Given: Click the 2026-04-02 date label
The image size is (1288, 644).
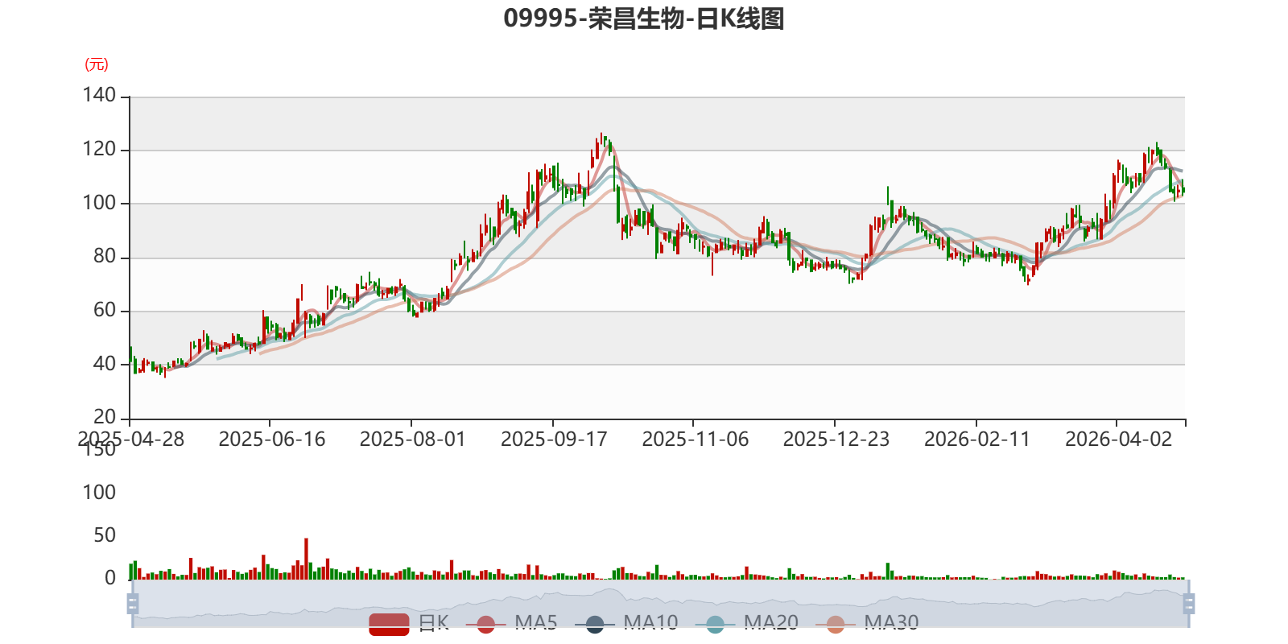Looking at the screenshot, I should pyautogui.click(x=1119, y=440).
